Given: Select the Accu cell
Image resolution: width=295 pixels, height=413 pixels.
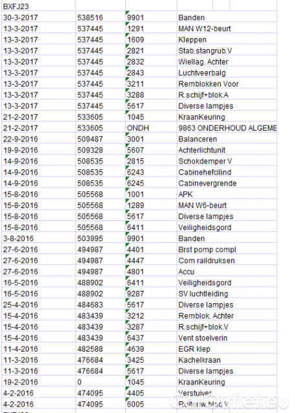Looking at the screenshot, I should 227,271.
